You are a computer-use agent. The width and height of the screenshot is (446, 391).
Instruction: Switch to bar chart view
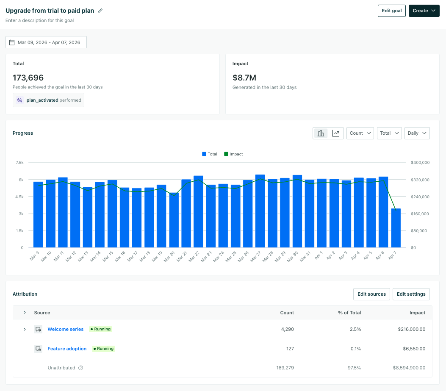321,133
